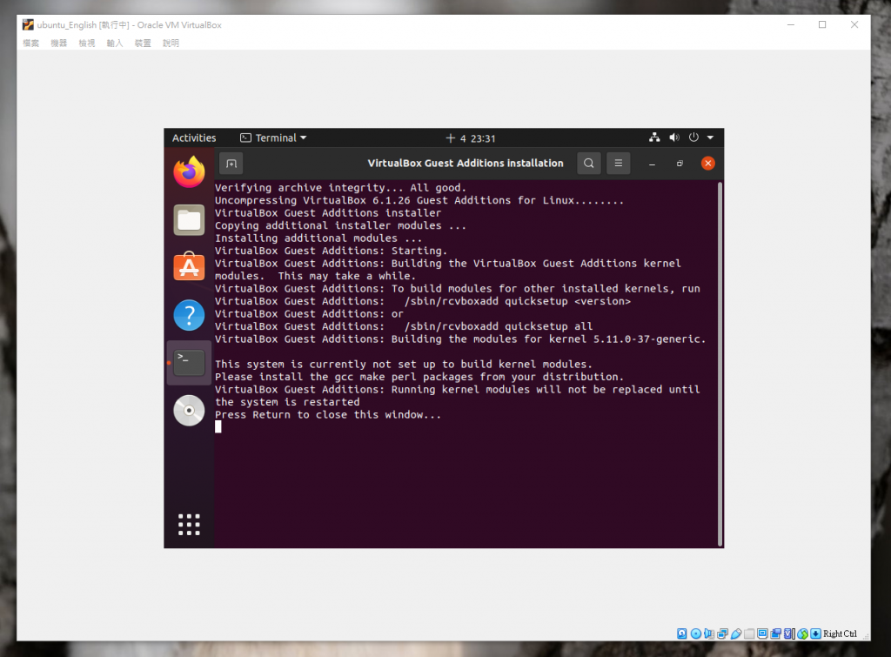Click the Right Ctrl host key label
Image resolution: width=891 pixels, height=657 pixels.
pyautogui.click(x=840, y=634)
